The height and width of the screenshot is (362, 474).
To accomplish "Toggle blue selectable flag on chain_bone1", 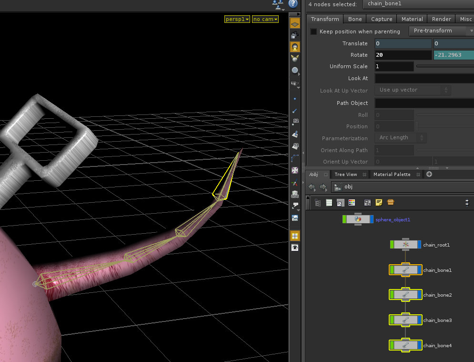I will 419,269.
